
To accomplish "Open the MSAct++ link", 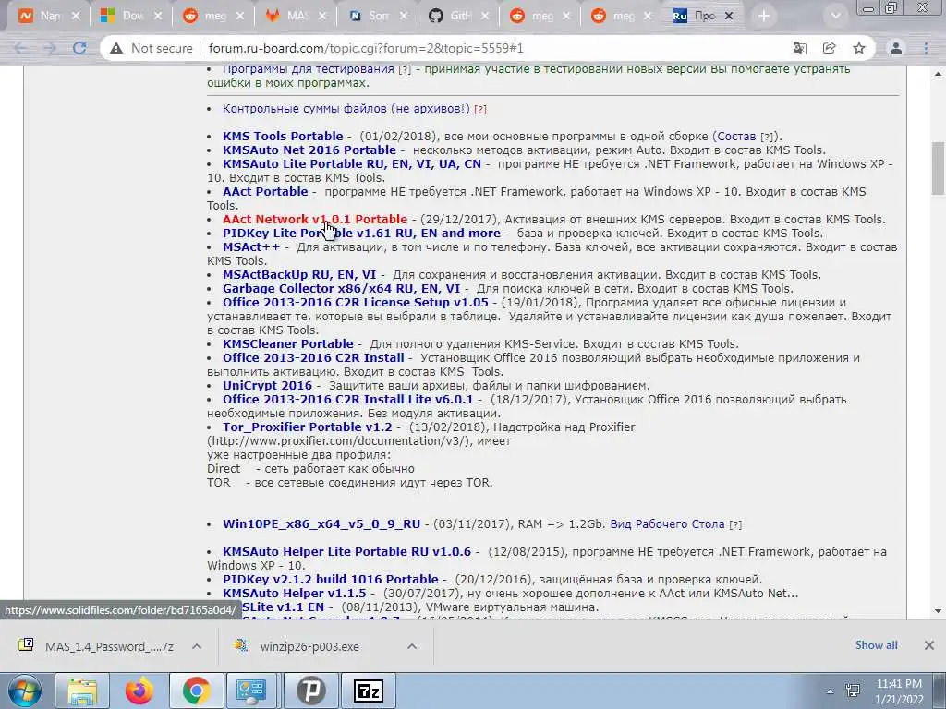I will [x=251, y=247].
